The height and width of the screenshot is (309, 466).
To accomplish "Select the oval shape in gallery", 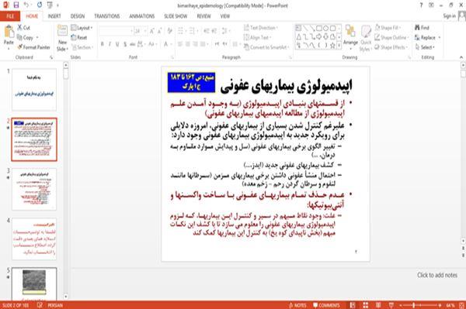I will [x=325, y=29].
